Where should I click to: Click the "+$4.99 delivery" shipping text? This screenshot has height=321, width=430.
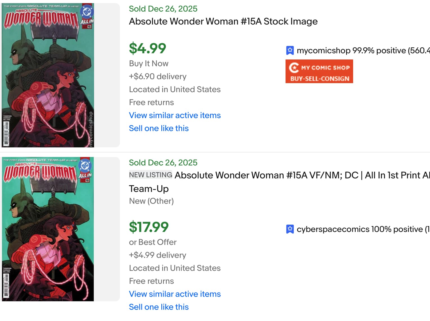click(x=157, y=255)
